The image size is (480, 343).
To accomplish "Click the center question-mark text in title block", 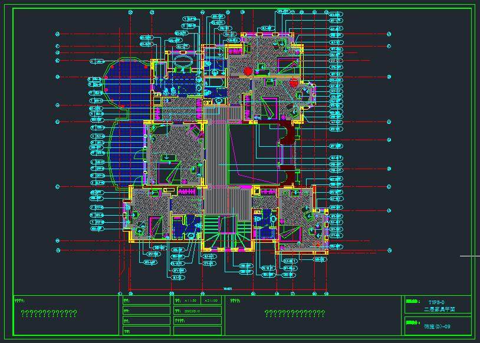I will click(x=294, y=314).
